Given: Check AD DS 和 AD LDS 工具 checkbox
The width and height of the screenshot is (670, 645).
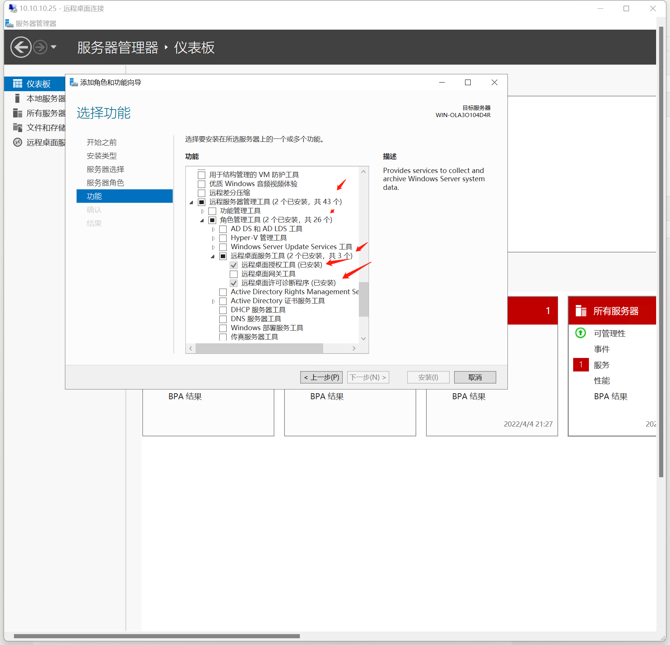Looking at the screenshot, I should coord(223,229).
